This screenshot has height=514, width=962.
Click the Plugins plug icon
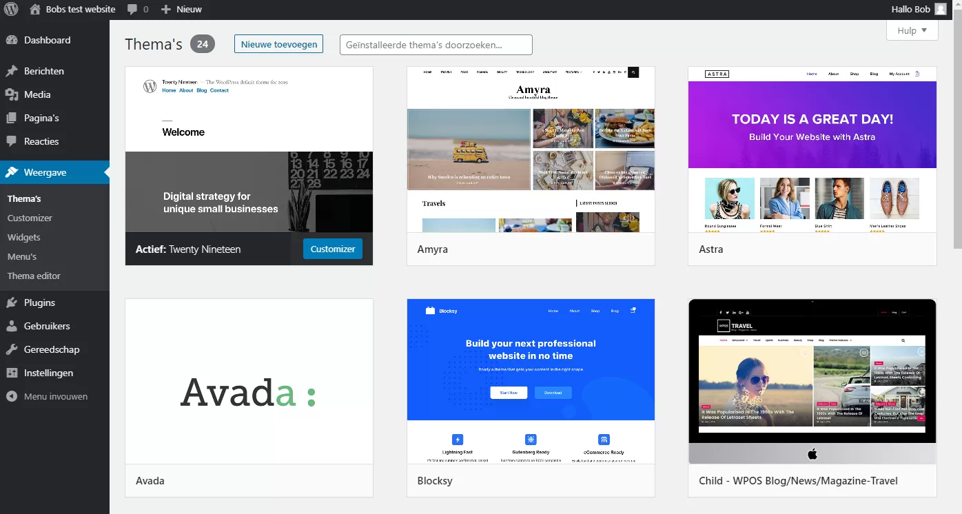12,302
